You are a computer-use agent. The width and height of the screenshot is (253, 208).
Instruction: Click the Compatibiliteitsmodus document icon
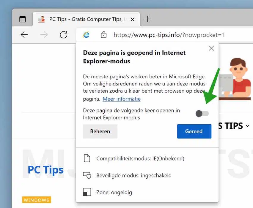point(87,158)
